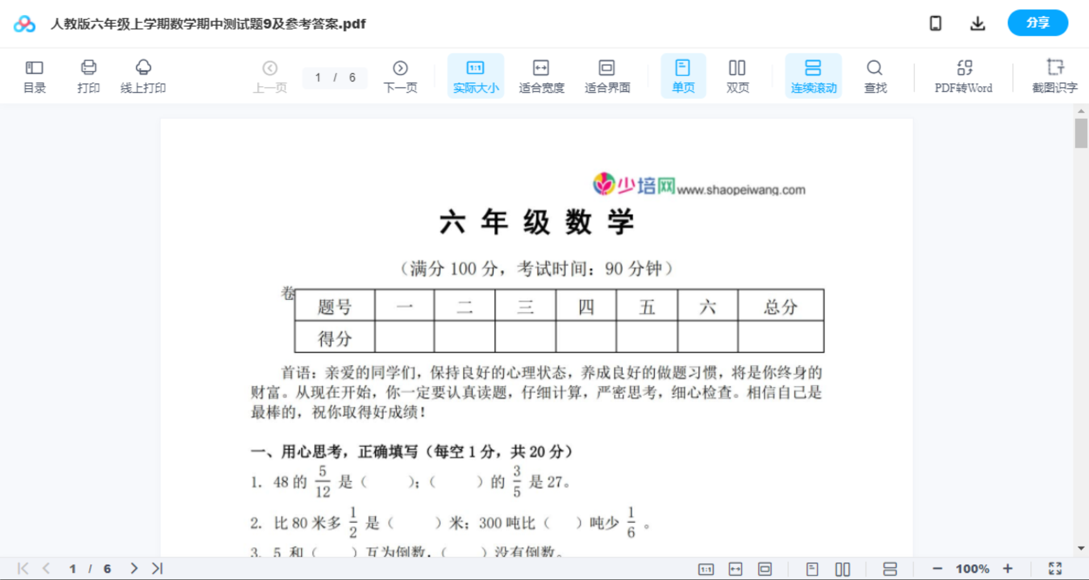Open the 目录 document outline panel
The image size is (1089, 580).
pyautogui.click(x=35, y=75)
